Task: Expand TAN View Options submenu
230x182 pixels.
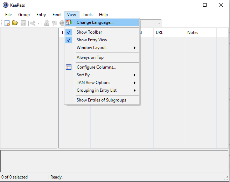Action: coord(102,83)
